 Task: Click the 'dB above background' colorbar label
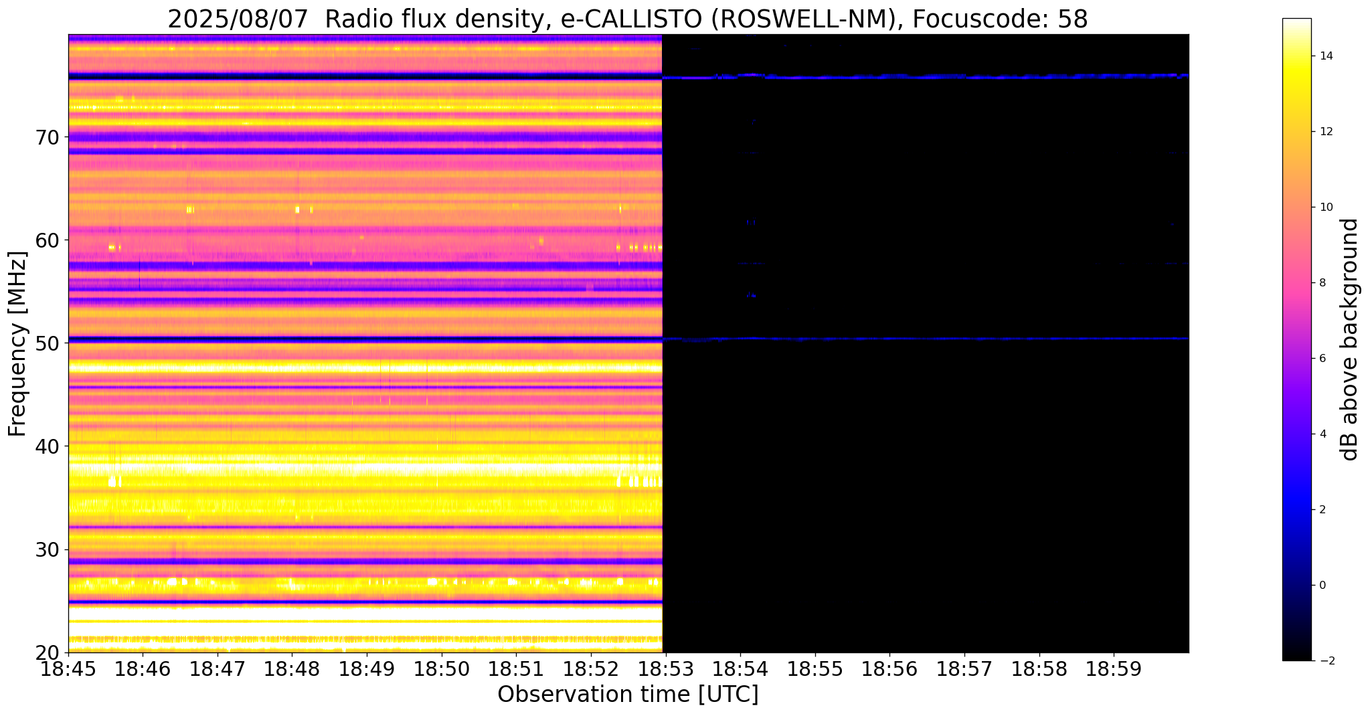coord(1350,339)
